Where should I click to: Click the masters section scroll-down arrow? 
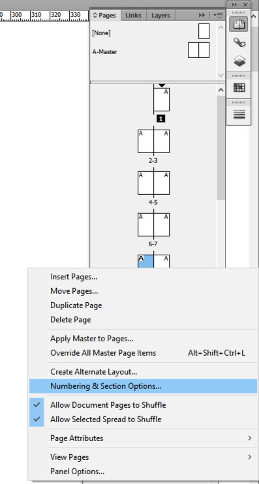(221, 75)
